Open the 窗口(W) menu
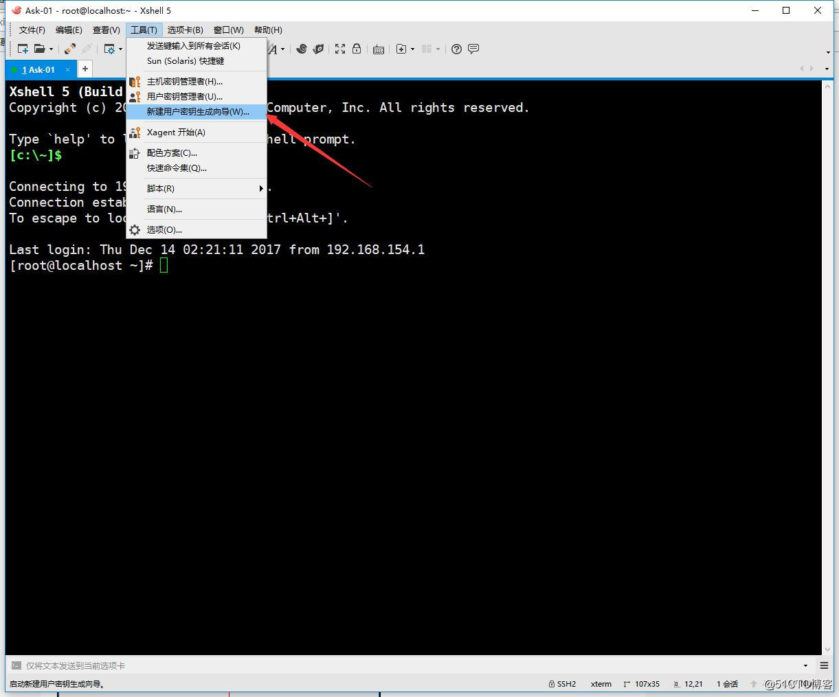 (229, 30)
